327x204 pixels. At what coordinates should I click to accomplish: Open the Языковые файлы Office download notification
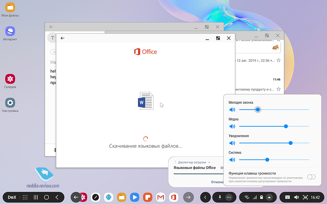tap(195, 168)
